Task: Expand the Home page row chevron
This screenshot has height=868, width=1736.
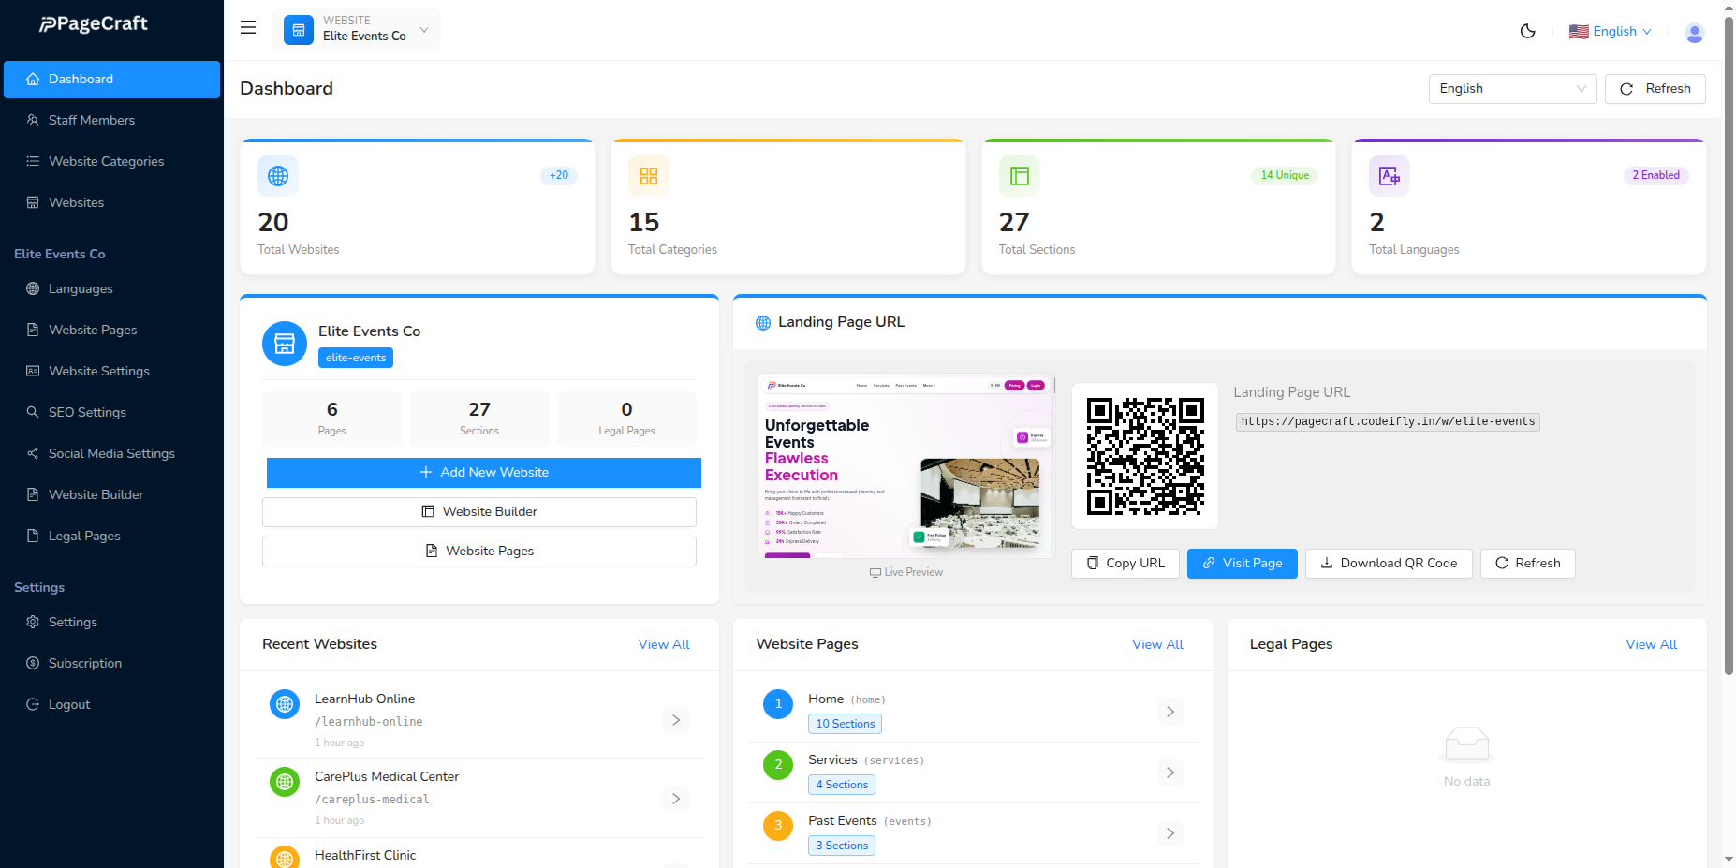Action: [x=1170, y=712]
